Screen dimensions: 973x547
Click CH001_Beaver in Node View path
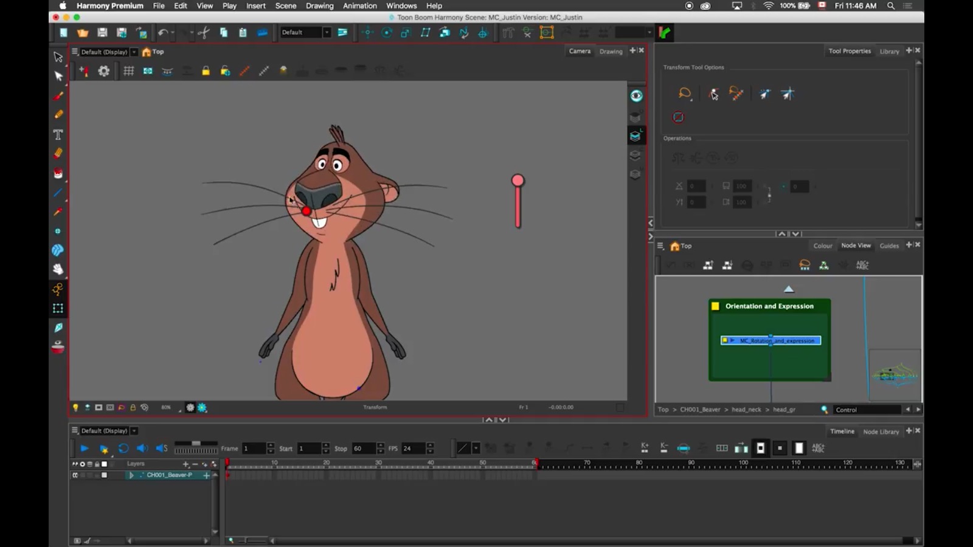700,410
